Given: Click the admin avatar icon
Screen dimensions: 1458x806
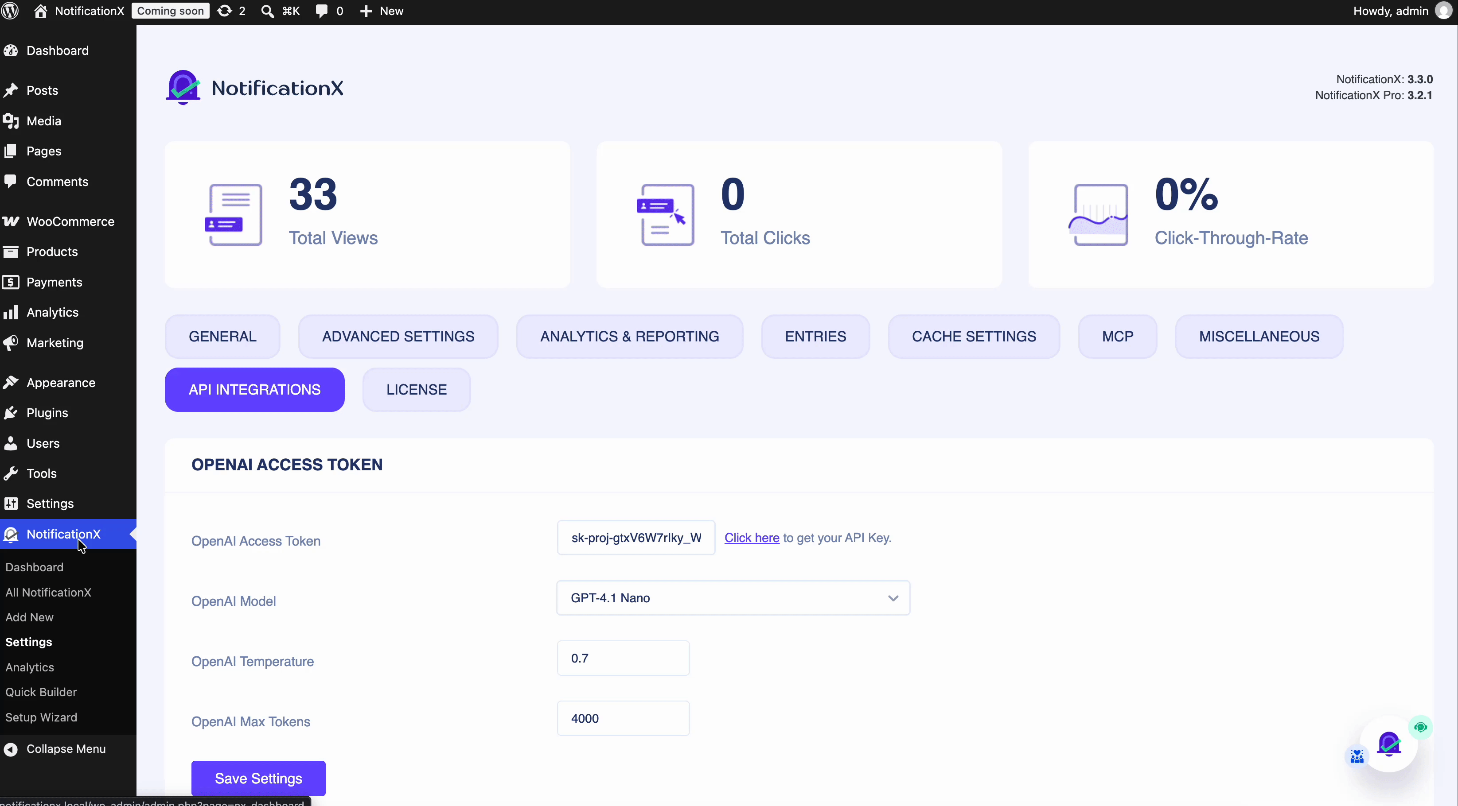Looking at the screenshot, I should coord(1444,11).
